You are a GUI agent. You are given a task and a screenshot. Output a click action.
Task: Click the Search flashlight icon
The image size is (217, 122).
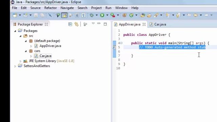tap(156, 15)
